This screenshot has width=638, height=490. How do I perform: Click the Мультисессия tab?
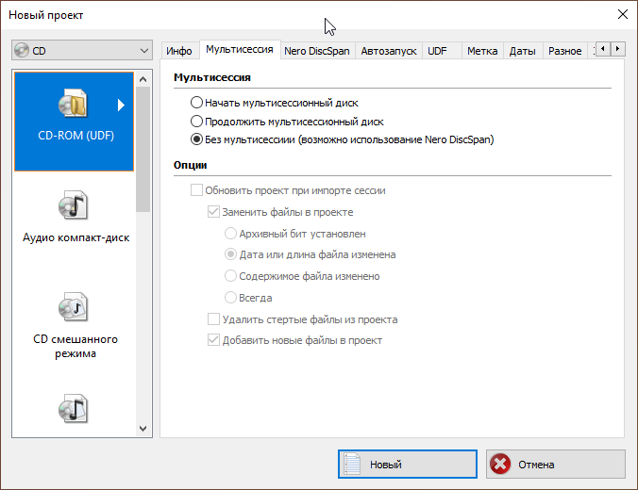point(240,50)
